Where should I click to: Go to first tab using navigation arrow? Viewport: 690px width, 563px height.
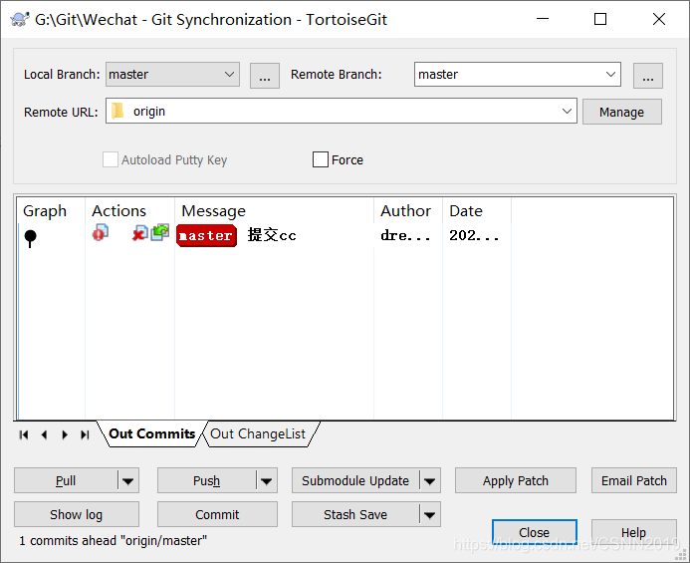24,434
